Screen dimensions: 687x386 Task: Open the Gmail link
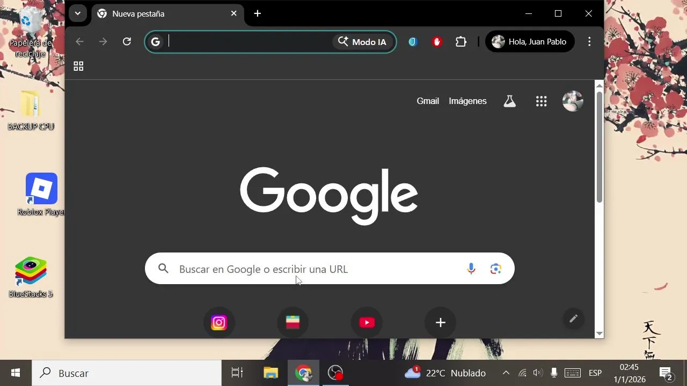428,101
